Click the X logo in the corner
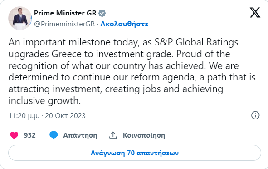This screenshot has width=268, height=169. pyautogui.click(x=255, y=13)
